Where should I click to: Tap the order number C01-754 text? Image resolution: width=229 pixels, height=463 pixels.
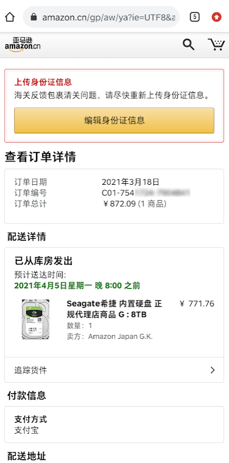tap(145, 193)
